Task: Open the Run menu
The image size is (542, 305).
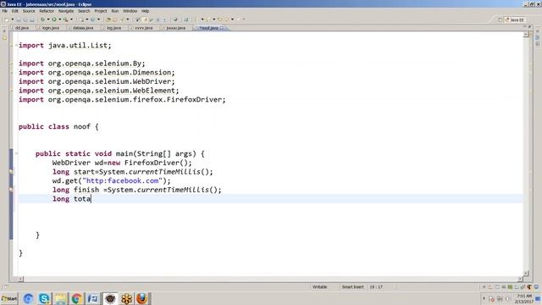Action: (115, 11)
